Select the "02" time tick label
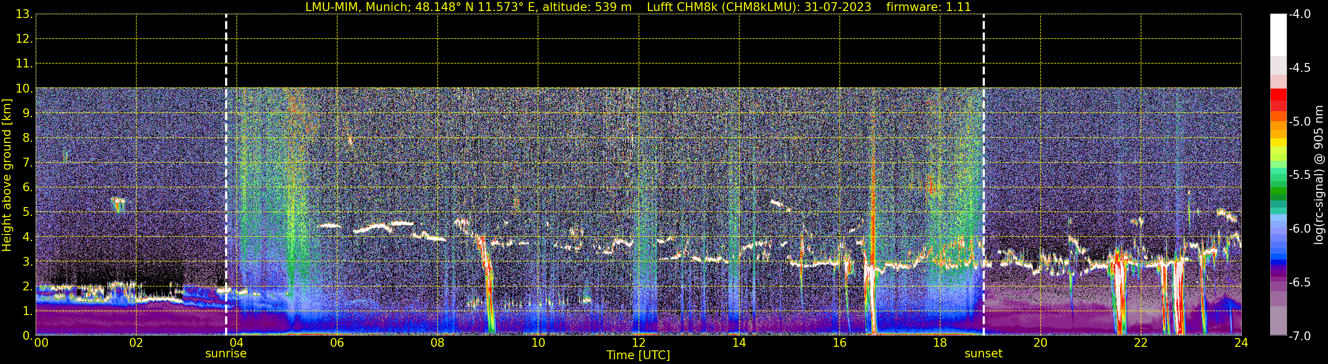Screen dimensions: 1328x364 tap(136, 343)
